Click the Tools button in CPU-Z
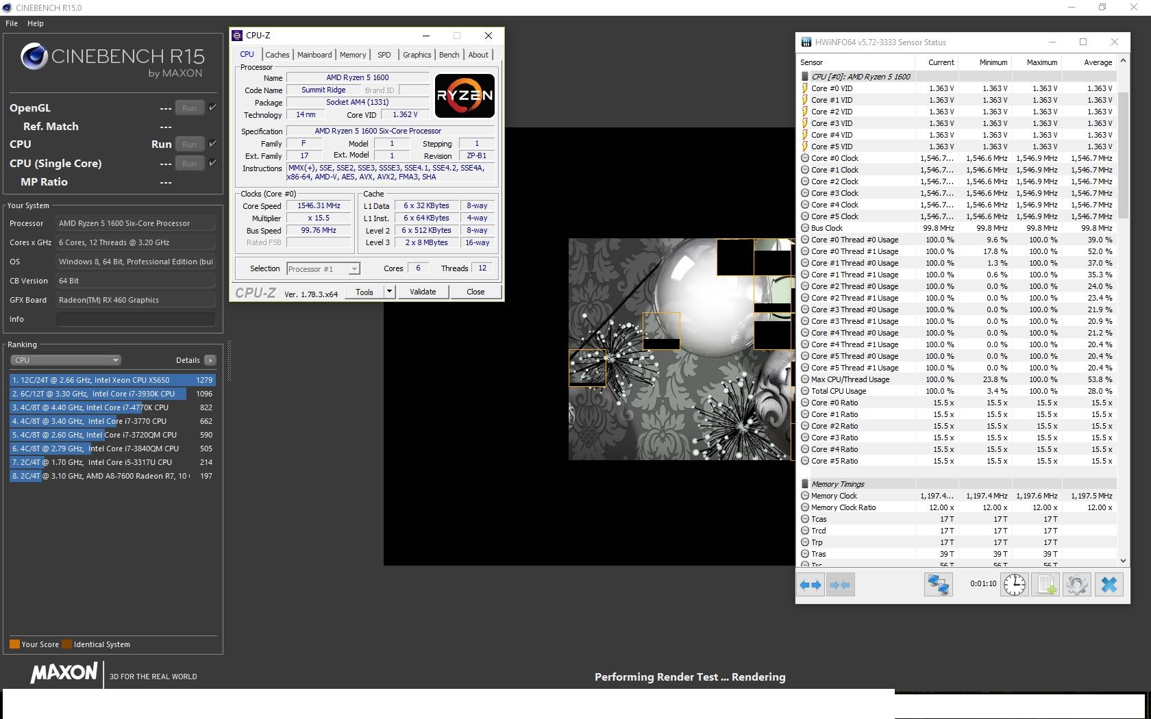1151x719 pixels. [364, 292]
